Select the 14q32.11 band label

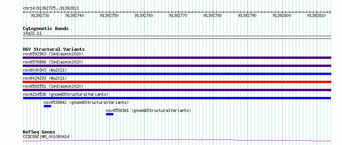tap(32, 33)
